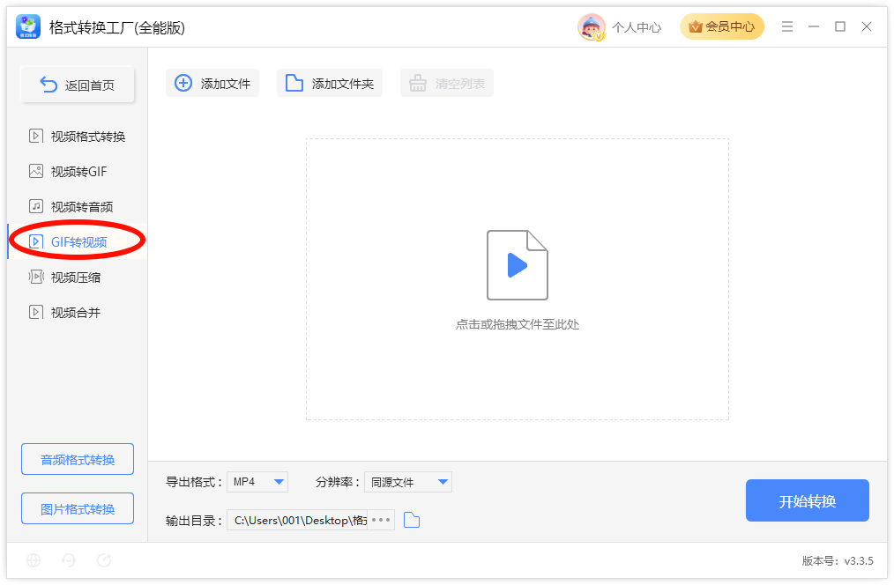894x585 pixels.
Task: Open 会员中心 membership center
Action: [x=722, y=26]
